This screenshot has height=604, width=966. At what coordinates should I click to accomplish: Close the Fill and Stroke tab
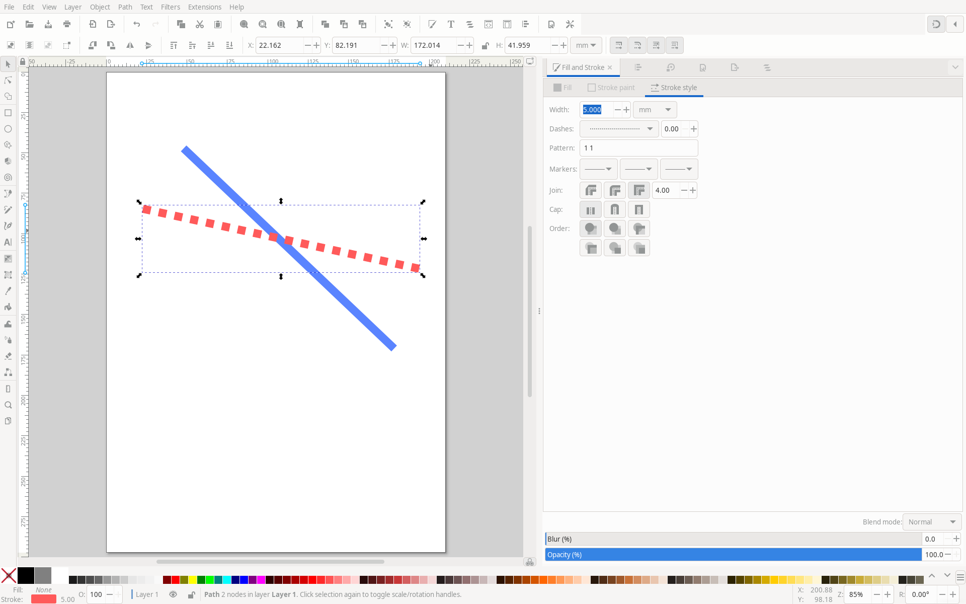(x=610, y=67)
